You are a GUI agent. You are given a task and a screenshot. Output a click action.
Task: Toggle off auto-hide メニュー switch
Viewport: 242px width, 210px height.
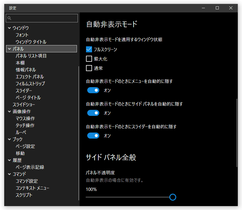(x=93, y=90)
